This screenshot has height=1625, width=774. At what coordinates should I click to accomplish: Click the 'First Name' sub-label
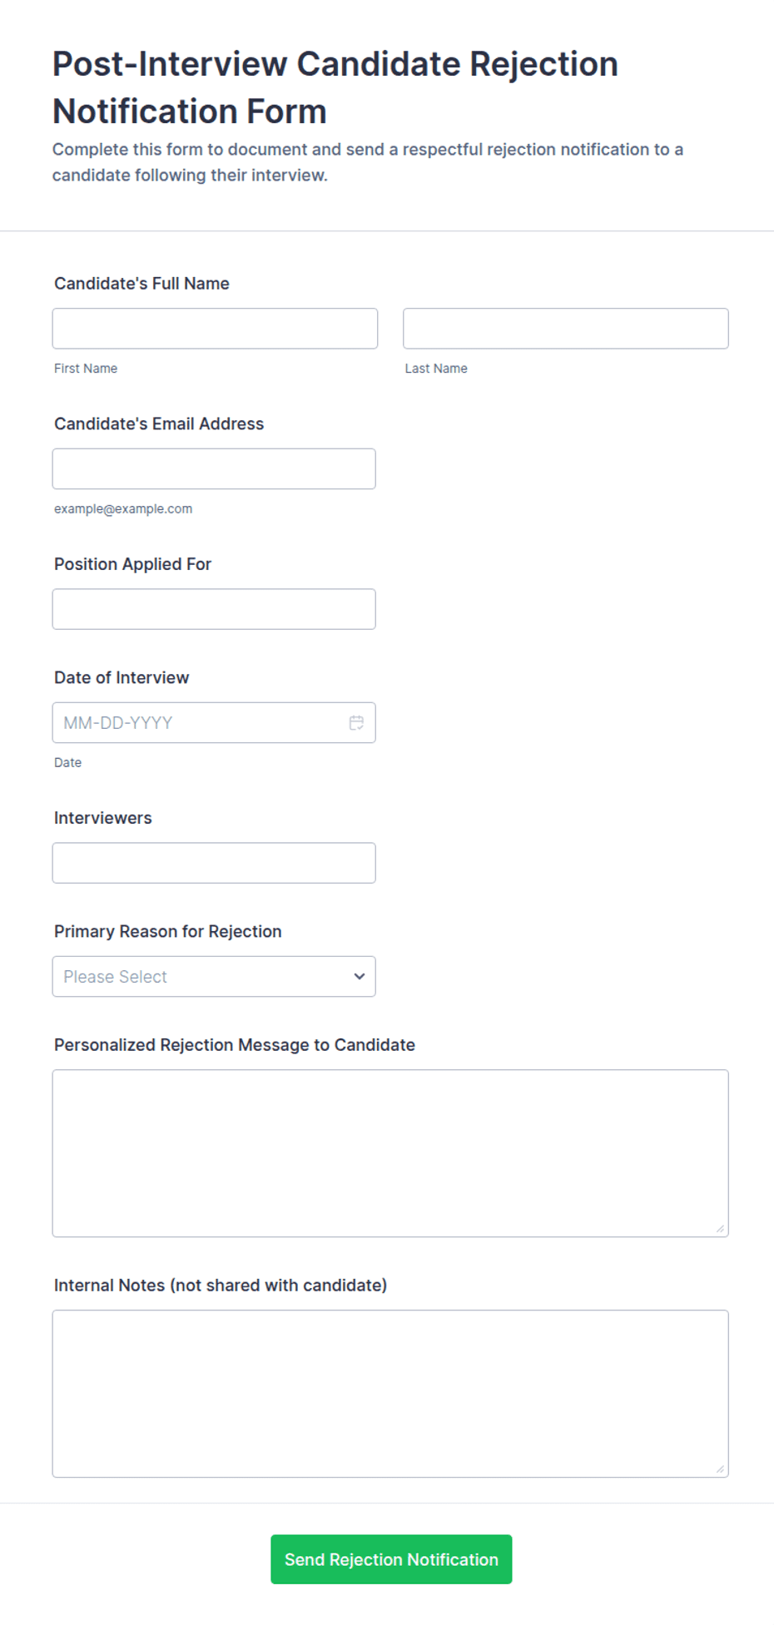(x=86, y=368)
